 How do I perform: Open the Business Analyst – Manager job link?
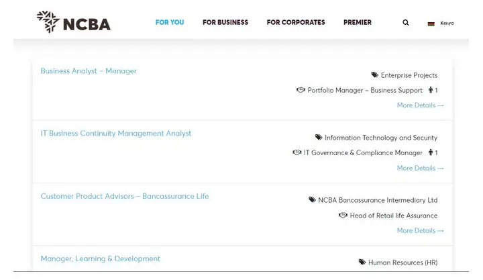[89, 71]
